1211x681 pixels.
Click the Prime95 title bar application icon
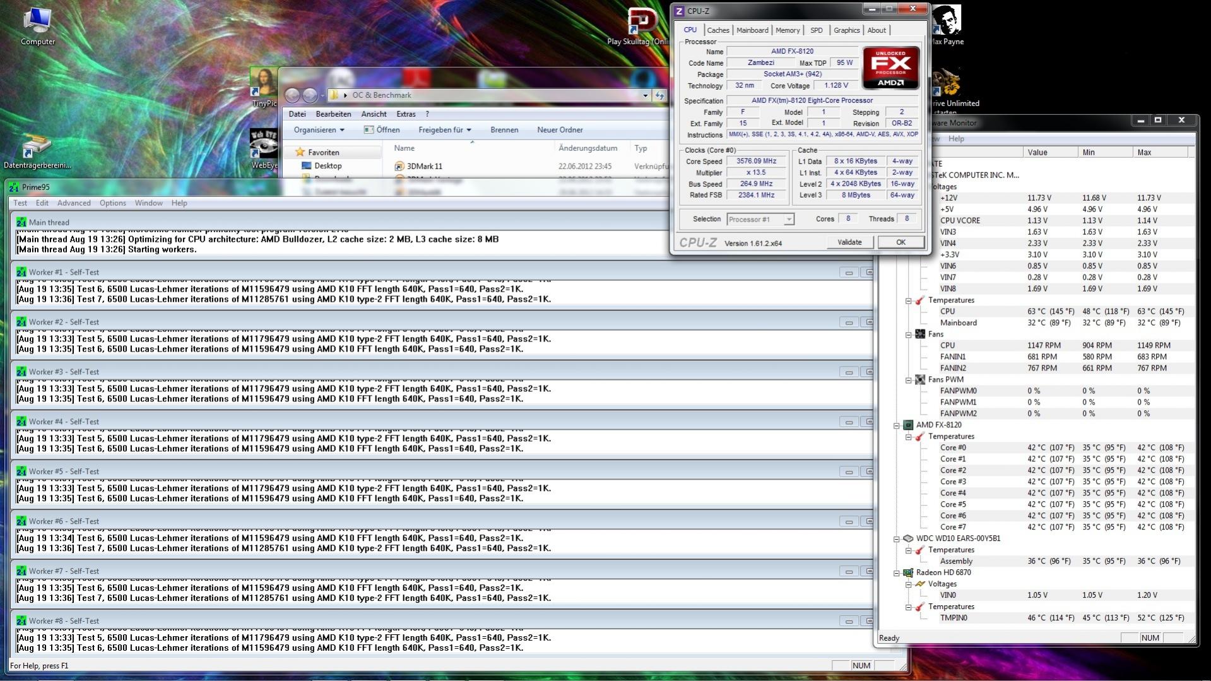tap(14, 187)
